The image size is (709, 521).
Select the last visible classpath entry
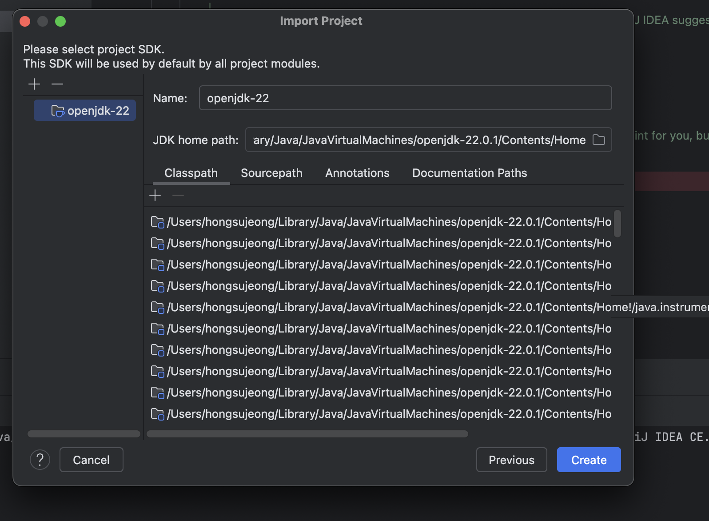(x=389, y=414)
